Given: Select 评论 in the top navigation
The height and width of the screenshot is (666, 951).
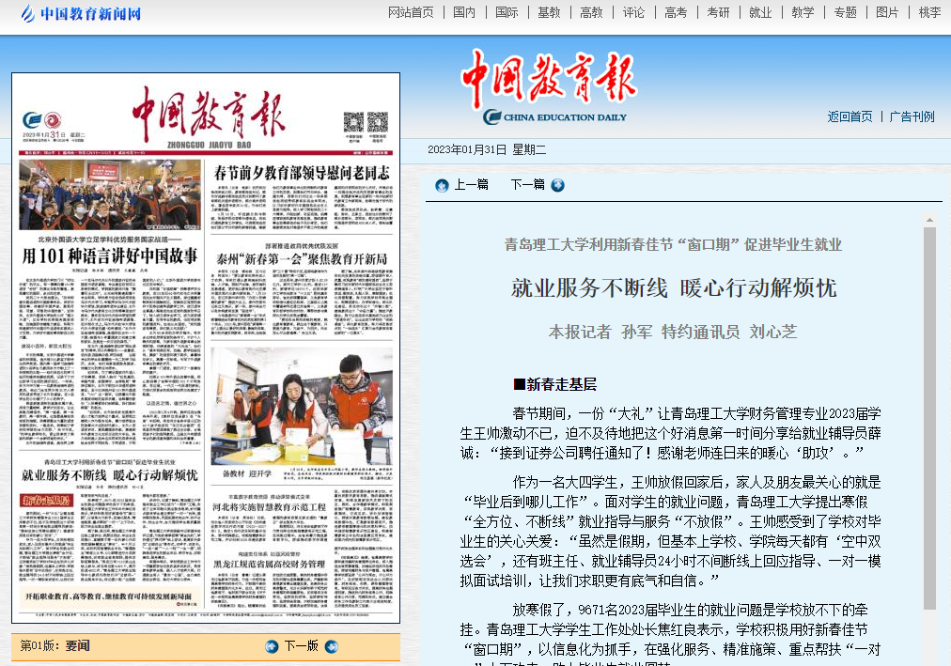Looking at the screenshot, I should [633, 12].
